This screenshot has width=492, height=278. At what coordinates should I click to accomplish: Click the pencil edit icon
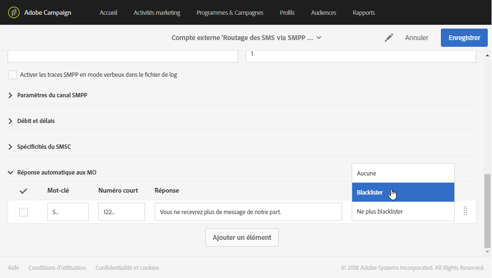[x=389, y=38]
